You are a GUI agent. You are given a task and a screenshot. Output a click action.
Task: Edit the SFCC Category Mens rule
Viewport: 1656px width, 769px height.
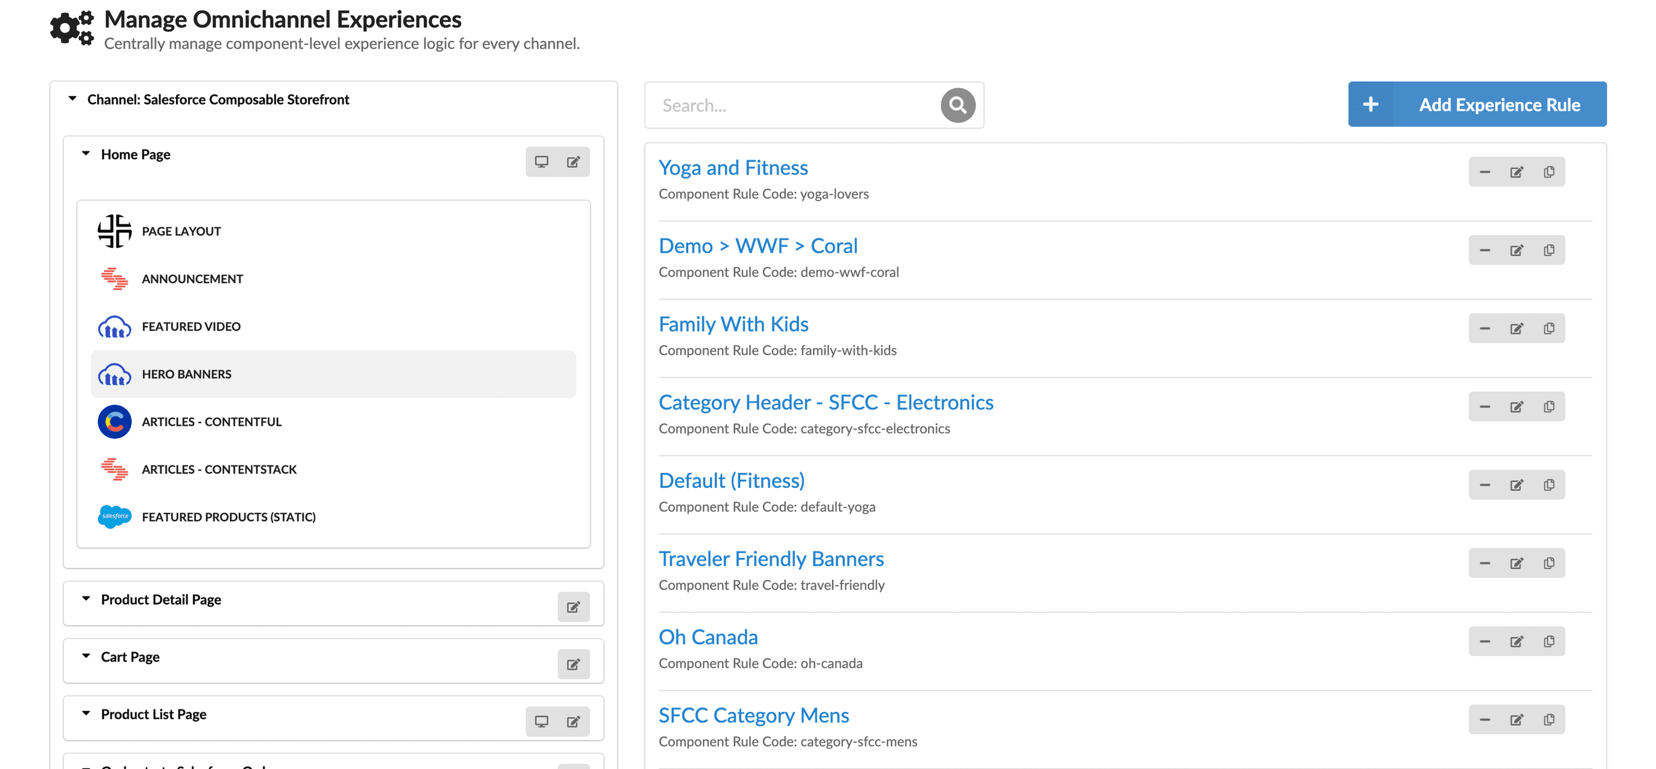[1517, 719]
